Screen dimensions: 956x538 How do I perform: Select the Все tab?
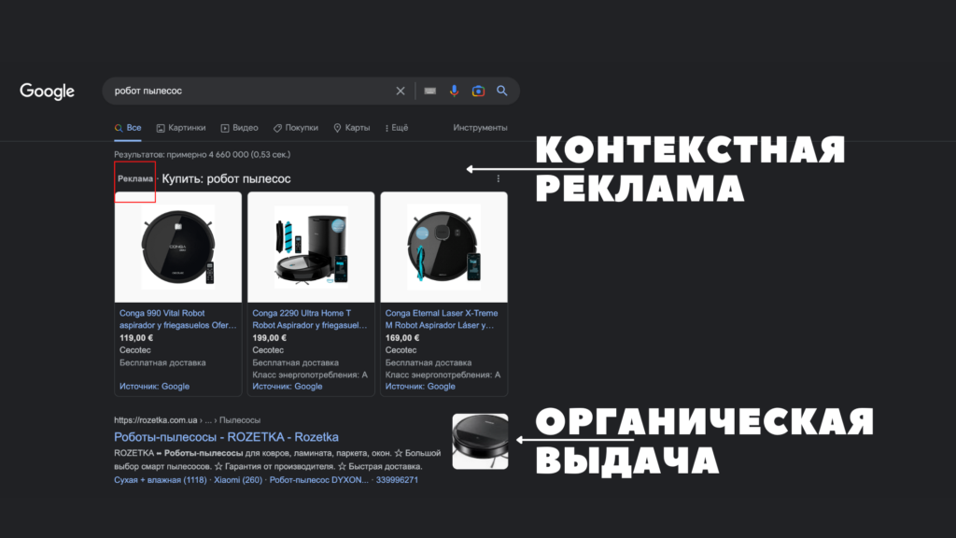128,128
